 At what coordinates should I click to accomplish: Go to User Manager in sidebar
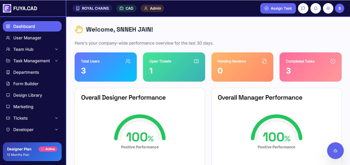click(x=27, y=38)
